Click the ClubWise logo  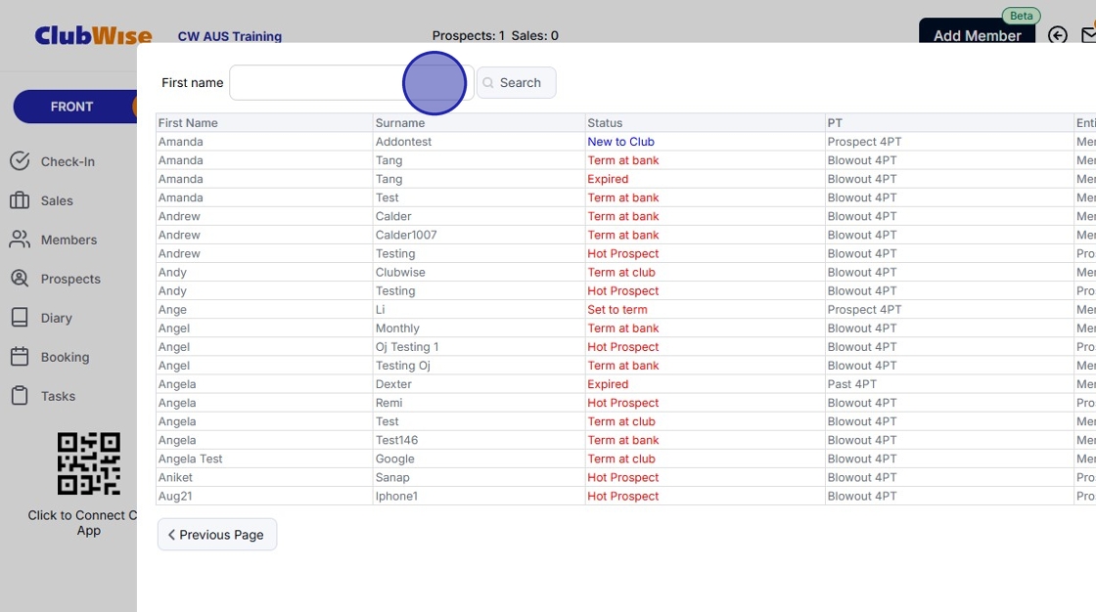pos(93,35)
